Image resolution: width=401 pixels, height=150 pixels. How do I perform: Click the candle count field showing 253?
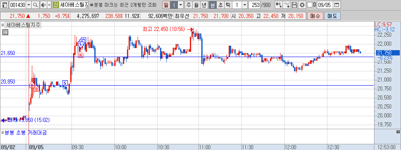(x=254, y=4)
